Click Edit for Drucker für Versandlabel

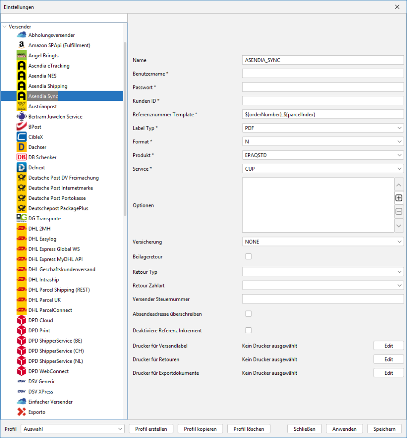(388, 346)
